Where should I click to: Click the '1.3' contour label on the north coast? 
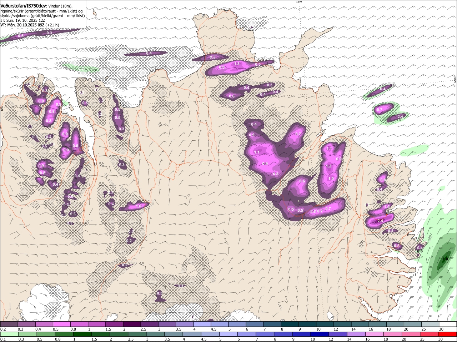click(236, 64)
